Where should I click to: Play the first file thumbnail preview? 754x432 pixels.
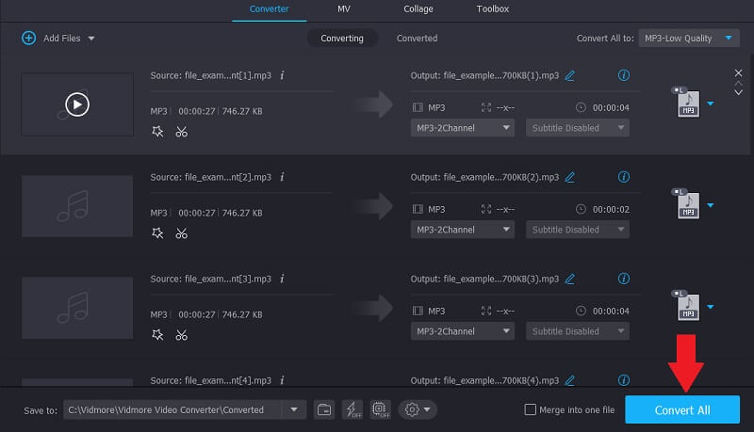pos(77,104)
